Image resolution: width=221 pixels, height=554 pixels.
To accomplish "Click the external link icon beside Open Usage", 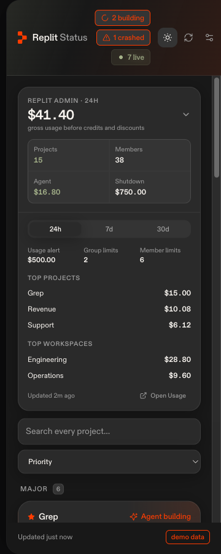I will (x=143, y=396).
